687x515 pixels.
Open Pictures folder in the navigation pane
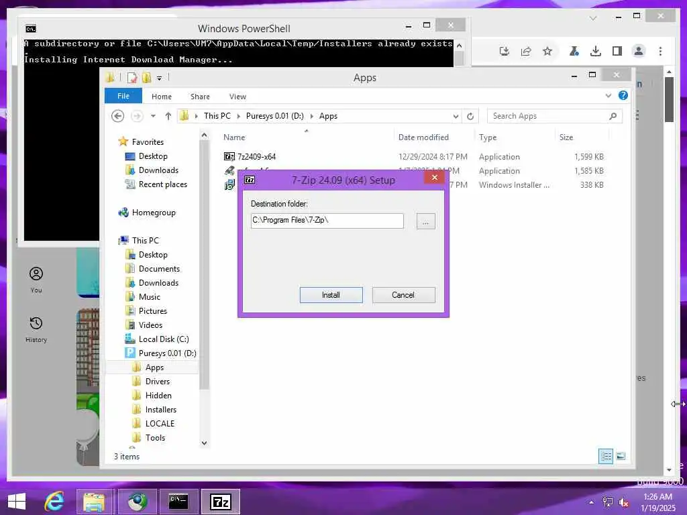[152, 311]
